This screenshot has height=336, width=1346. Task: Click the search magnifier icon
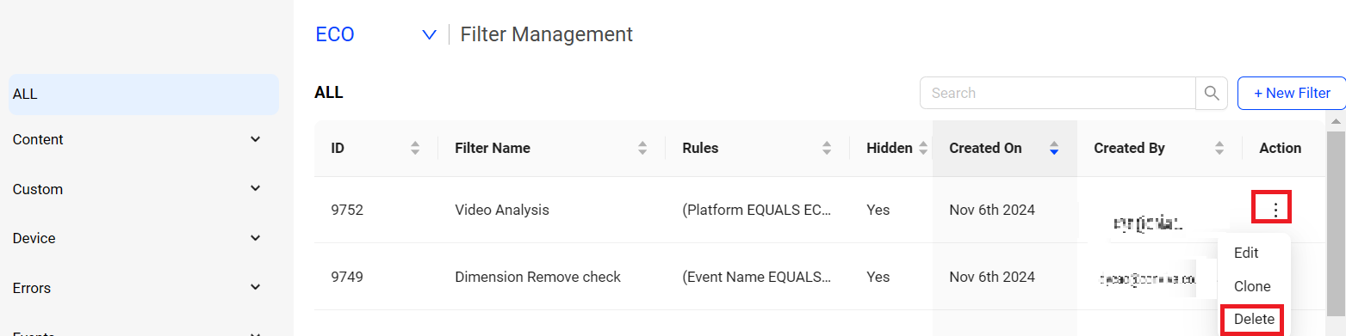(x=1212, y=93)
